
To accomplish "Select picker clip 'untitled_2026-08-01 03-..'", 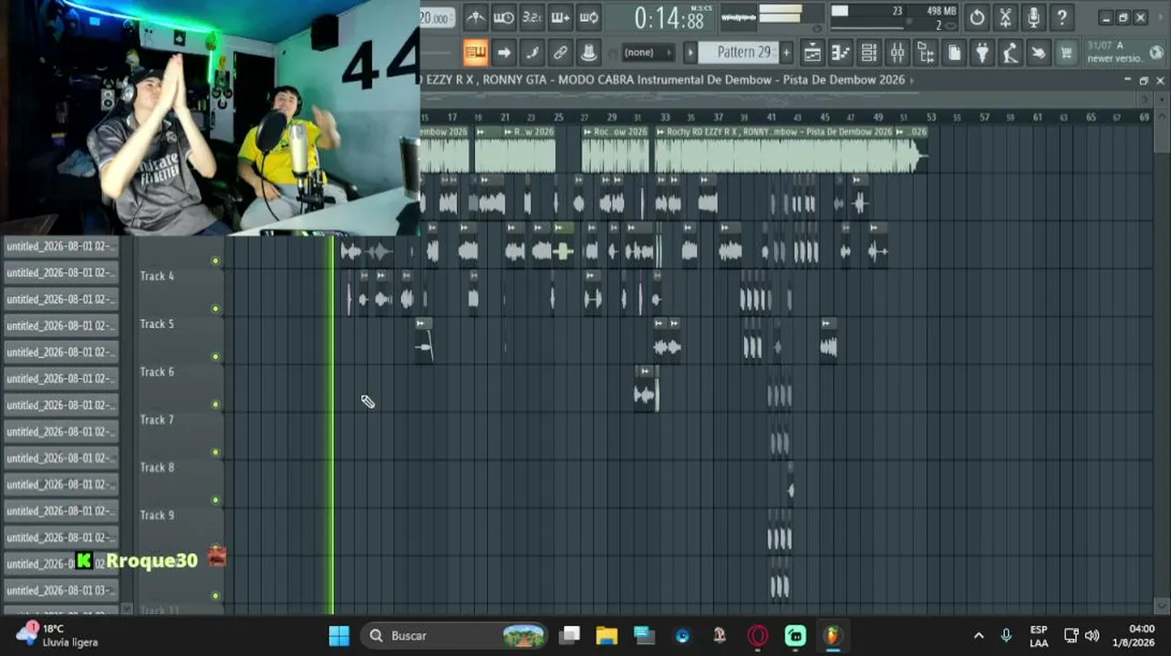I will [x=62, y=590].
